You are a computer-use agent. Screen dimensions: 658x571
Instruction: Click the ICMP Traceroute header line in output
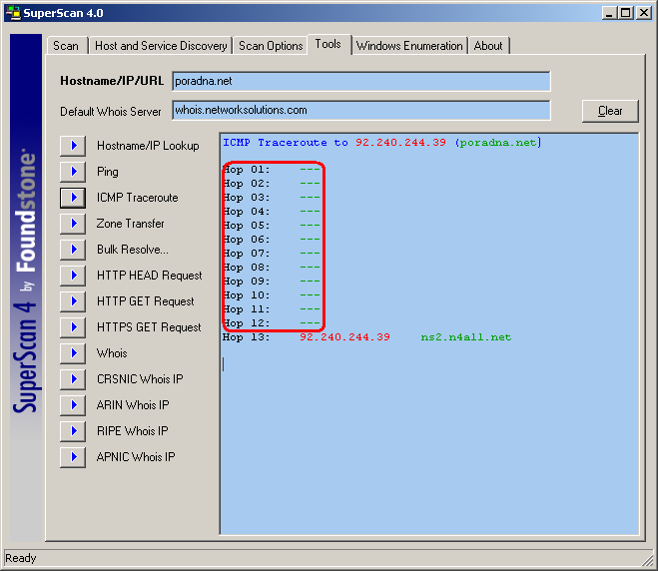click(x=381, y=143)
